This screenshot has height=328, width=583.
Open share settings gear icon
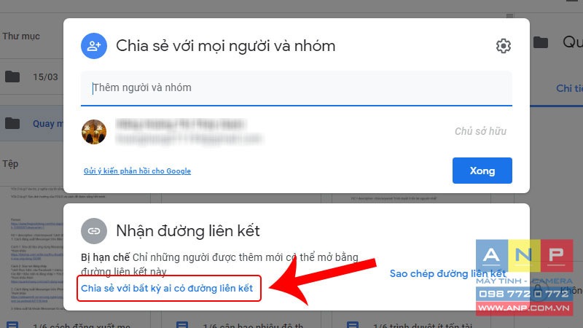click(x=503, y=46)
